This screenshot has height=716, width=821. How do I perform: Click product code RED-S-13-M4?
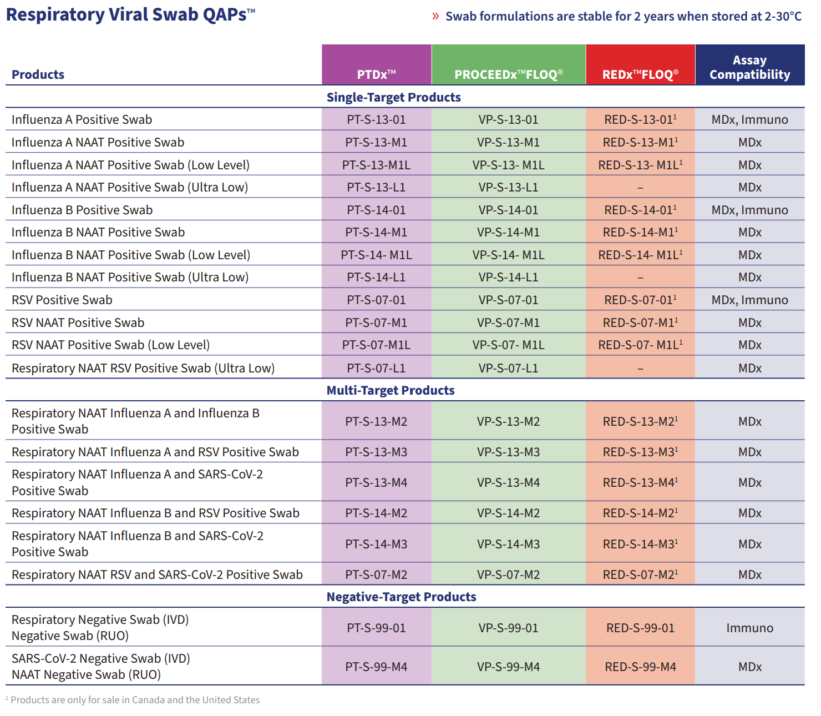pos(640,482)
